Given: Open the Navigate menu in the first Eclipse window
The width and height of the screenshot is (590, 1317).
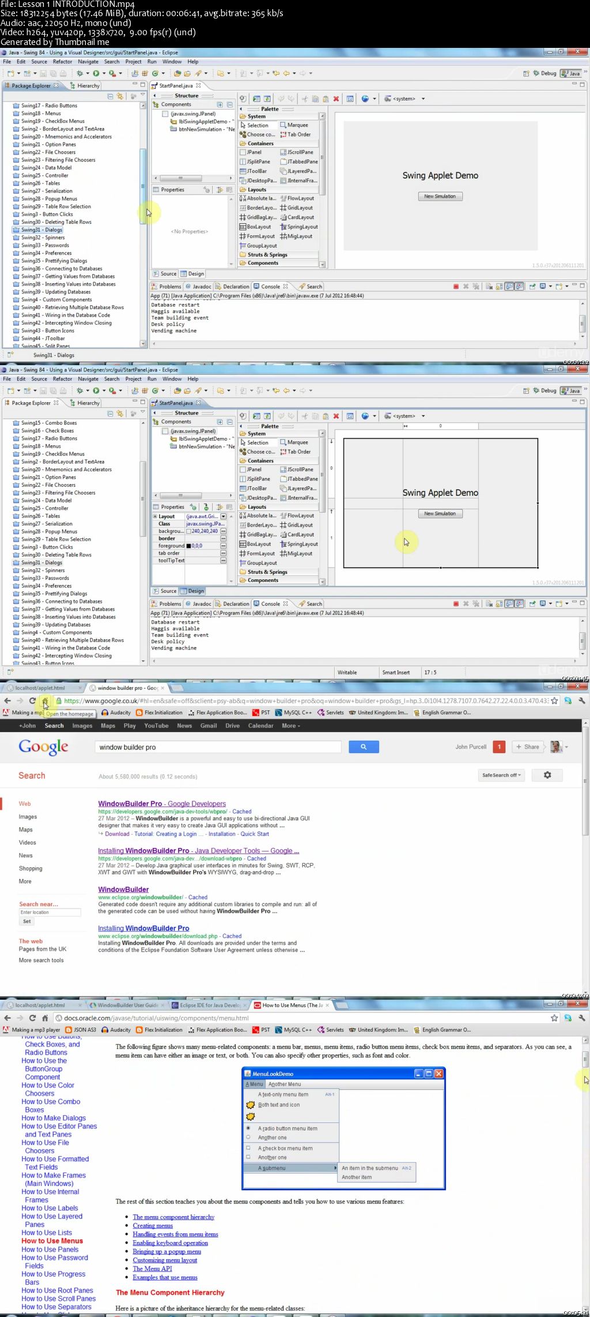Looking at the screenshot, I should pos(88,62).
